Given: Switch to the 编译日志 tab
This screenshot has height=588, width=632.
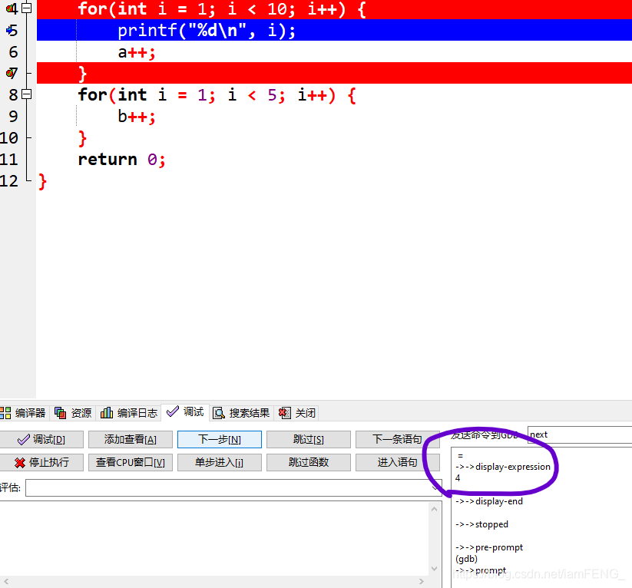Looking at the screenshot, I should click(x=129, y=413).
